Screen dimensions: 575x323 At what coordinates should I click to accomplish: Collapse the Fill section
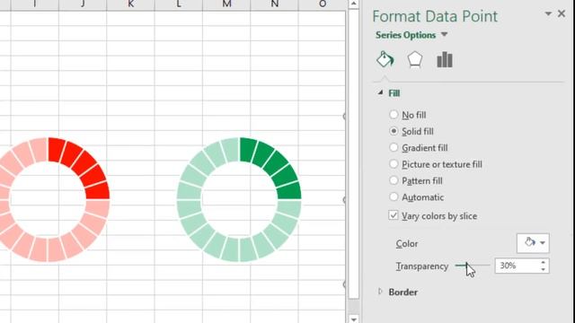[x=380, y=93]
